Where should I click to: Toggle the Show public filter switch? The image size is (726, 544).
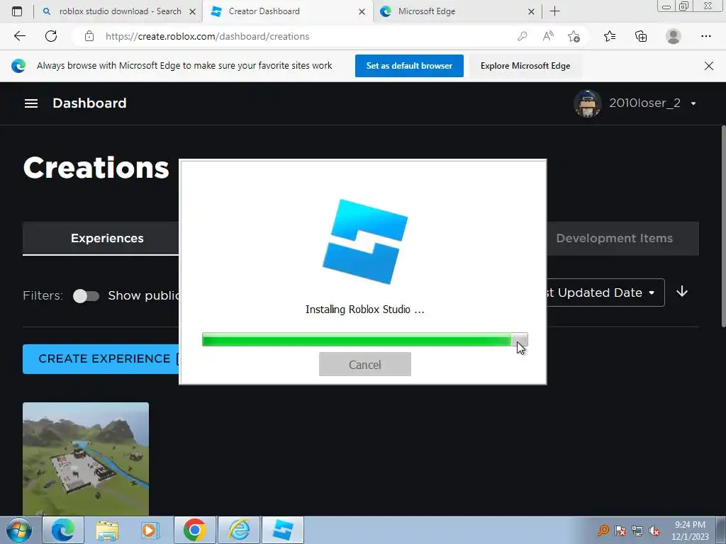86,296
